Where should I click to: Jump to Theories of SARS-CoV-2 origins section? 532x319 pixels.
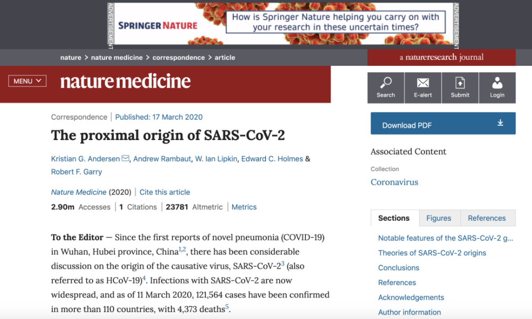(432, 253)
